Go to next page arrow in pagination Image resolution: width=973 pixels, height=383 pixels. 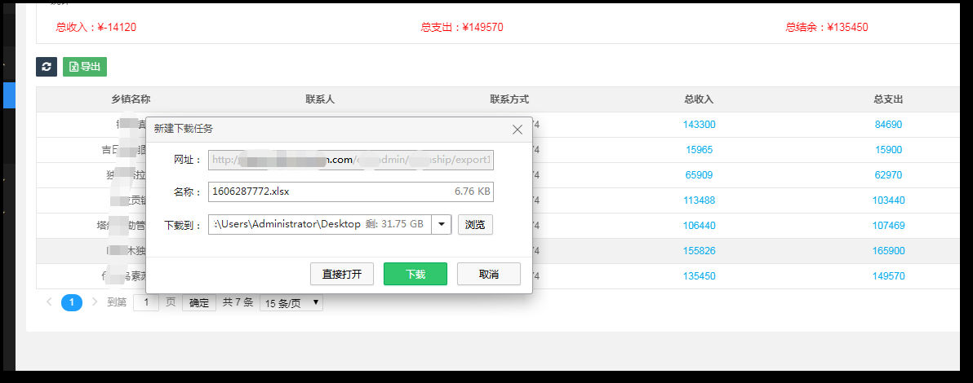[x=95, y=302]
